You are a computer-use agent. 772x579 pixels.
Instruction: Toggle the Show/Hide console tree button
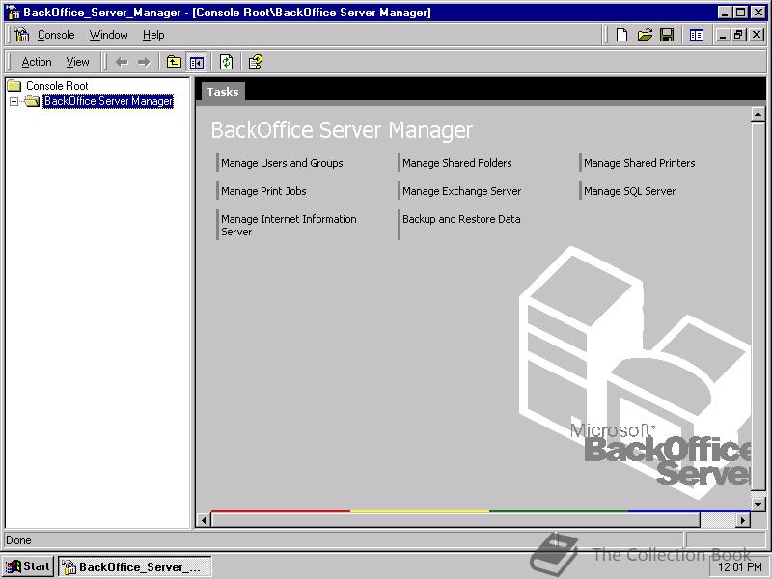196,62
